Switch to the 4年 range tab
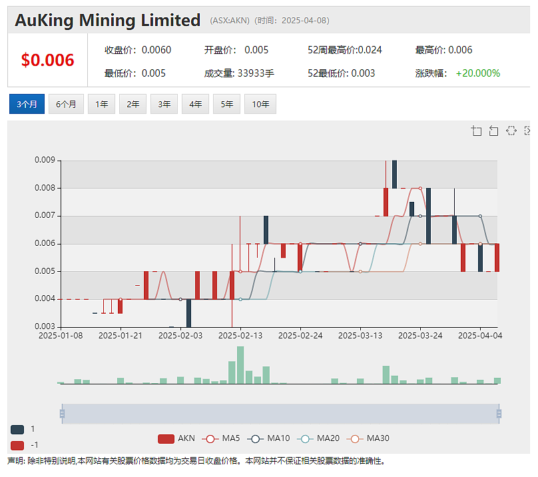Screen dimensions: 538x477 pos(195,104)
